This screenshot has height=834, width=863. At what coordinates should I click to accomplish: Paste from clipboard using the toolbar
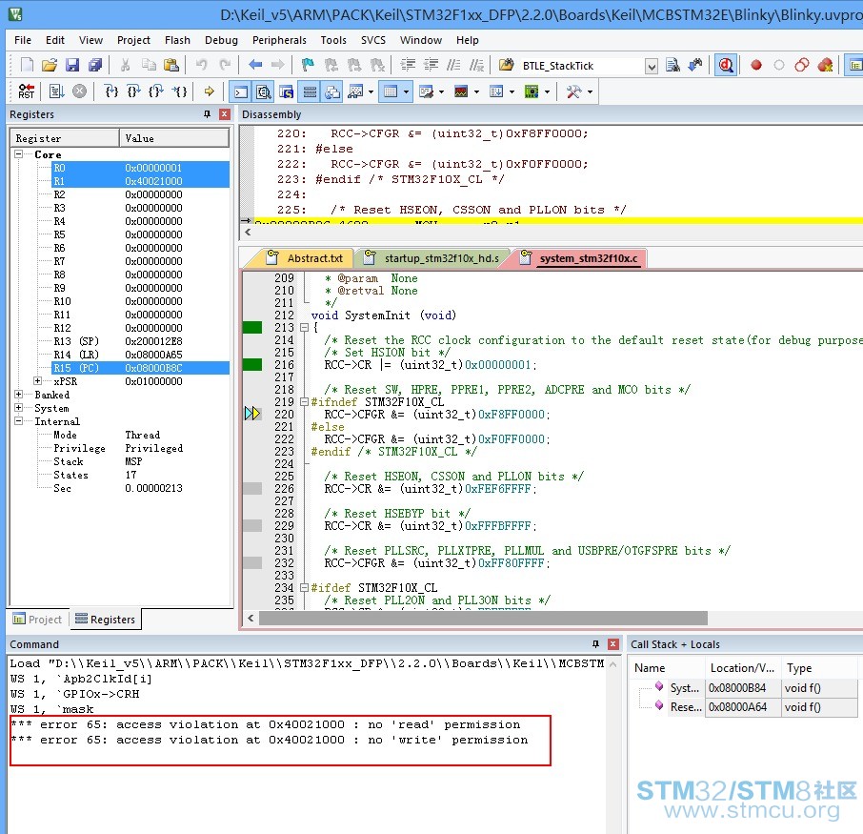(x=171, y=65)
